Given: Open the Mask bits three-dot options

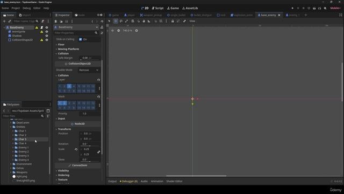Looking at the screenshot, I should pyautogui.click(x=99, y=106).
